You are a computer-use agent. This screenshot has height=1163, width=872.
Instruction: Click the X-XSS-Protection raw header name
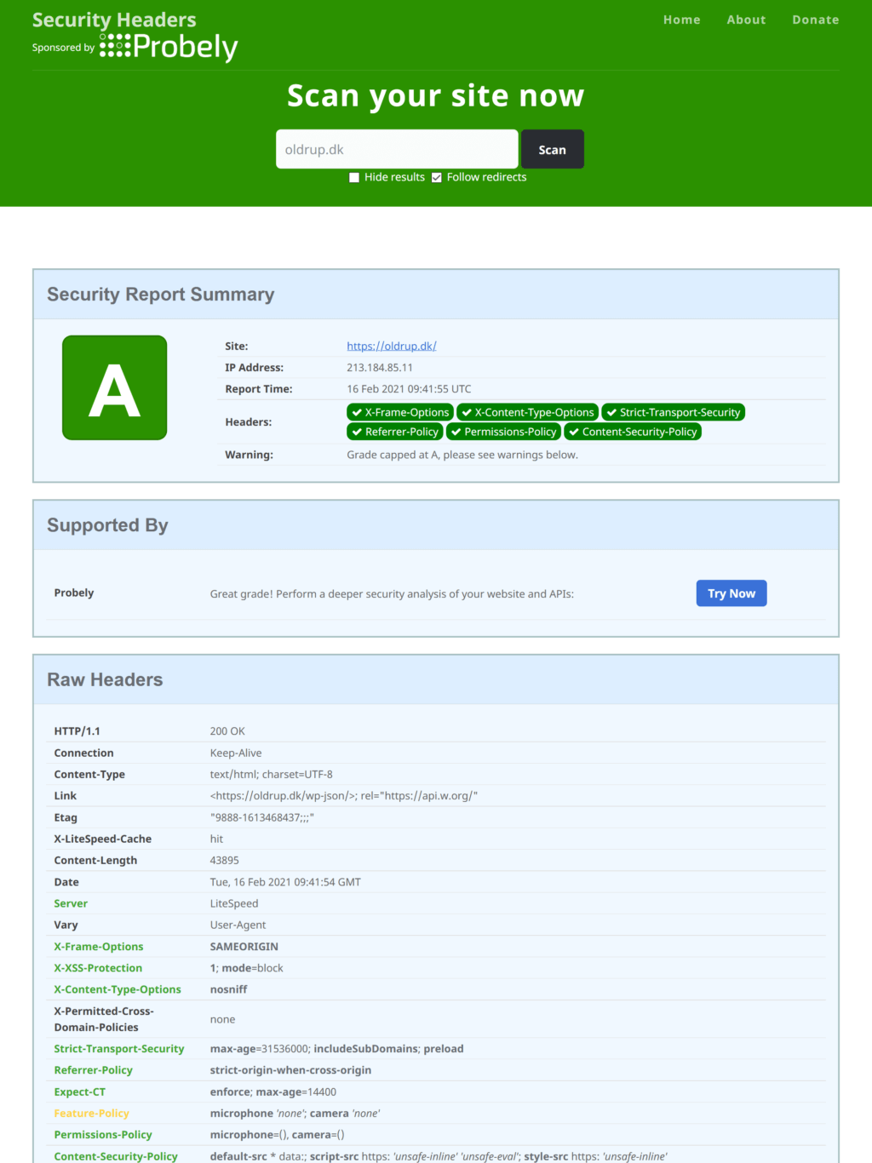tap(98, 968)
